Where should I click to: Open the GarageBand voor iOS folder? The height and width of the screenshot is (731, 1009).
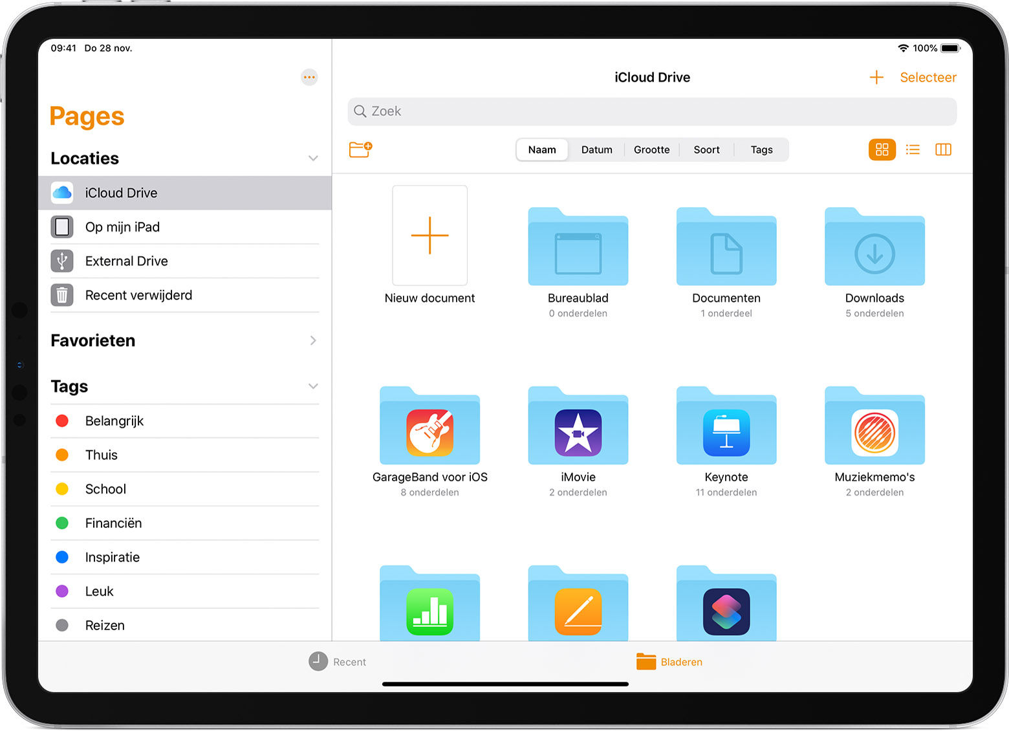[x=430, y=426]
